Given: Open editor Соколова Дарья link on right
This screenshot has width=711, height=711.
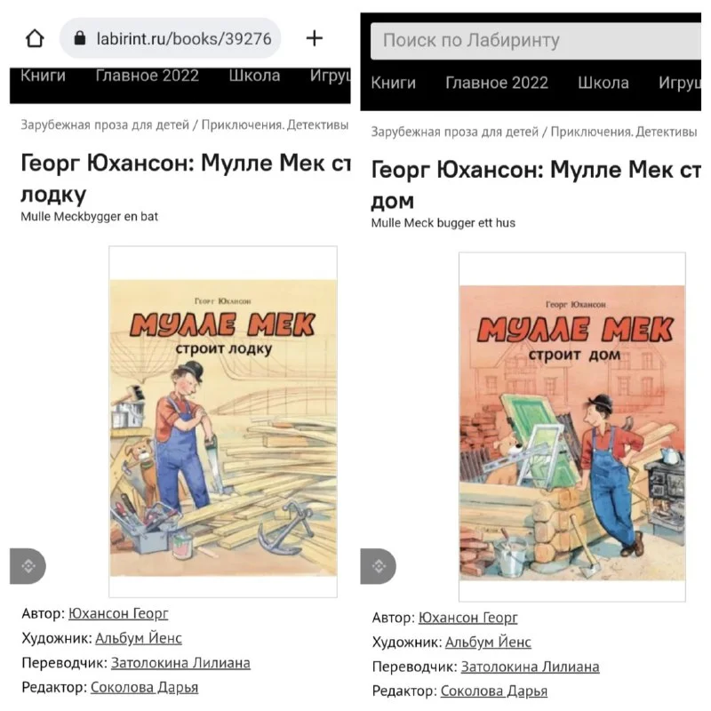Looking at the screenshot, I should [x=494, y=691].
